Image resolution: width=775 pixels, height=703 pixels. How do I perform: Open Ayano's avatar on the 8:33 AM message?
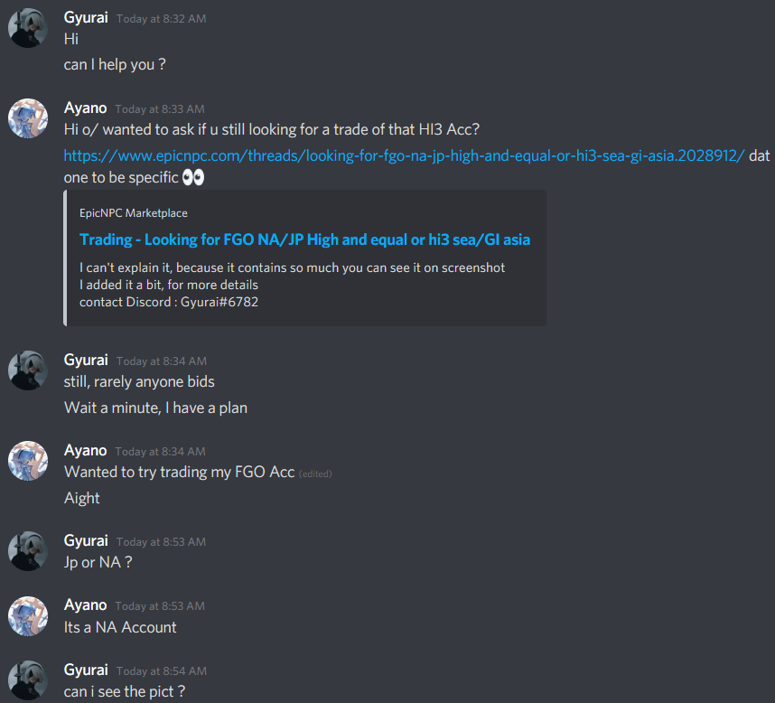tap(28, 118)
